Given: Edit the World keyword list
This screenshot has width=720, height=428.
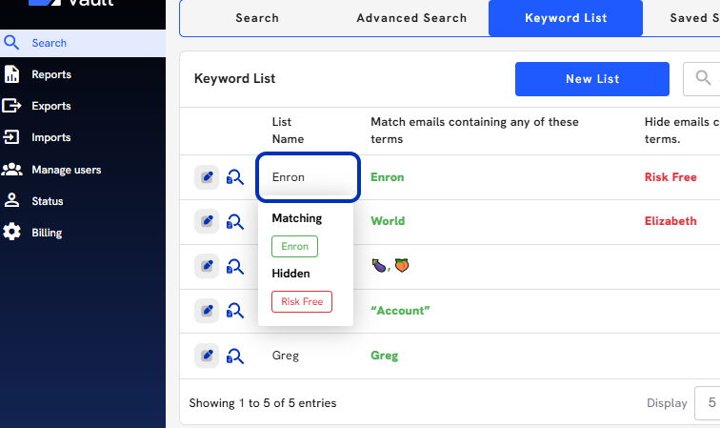Looking at the screenshot, I should (x=207, y=221).
